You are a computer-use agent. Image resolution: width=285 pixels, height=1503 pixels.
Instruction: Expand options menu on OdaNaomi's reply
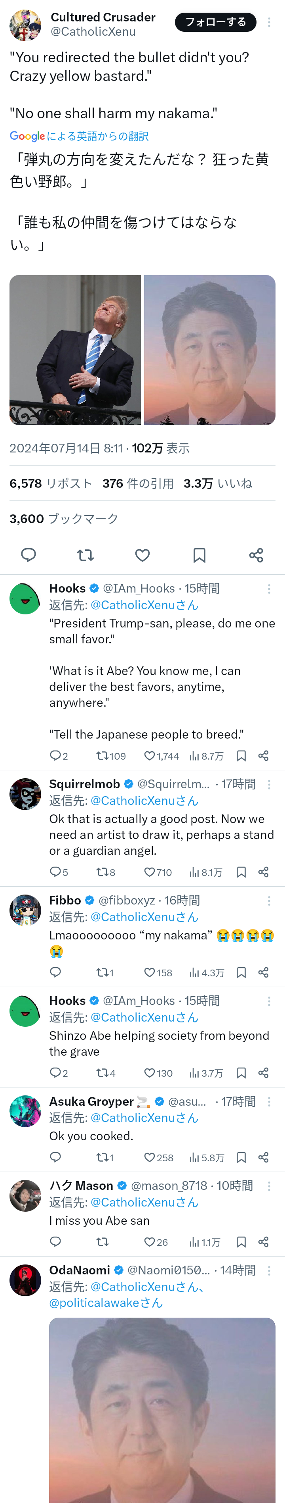[x=269, y=1271]
